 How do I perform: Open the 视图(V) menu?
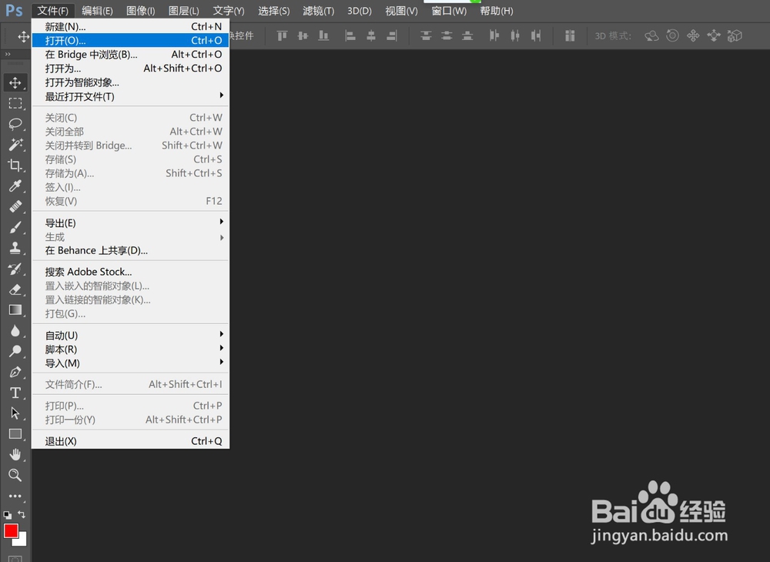click(401, 11)
